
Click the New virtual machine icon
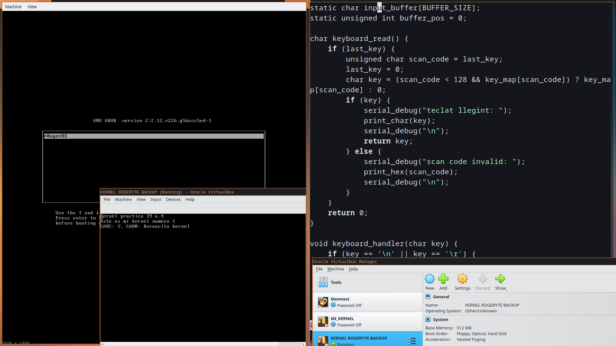(430, 279)
